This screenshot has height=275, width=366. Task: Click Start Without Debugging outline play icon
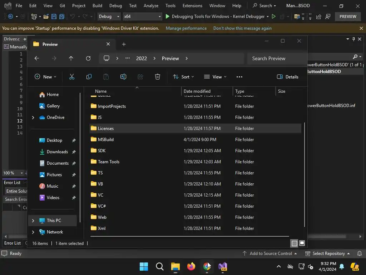coord(273,16)
